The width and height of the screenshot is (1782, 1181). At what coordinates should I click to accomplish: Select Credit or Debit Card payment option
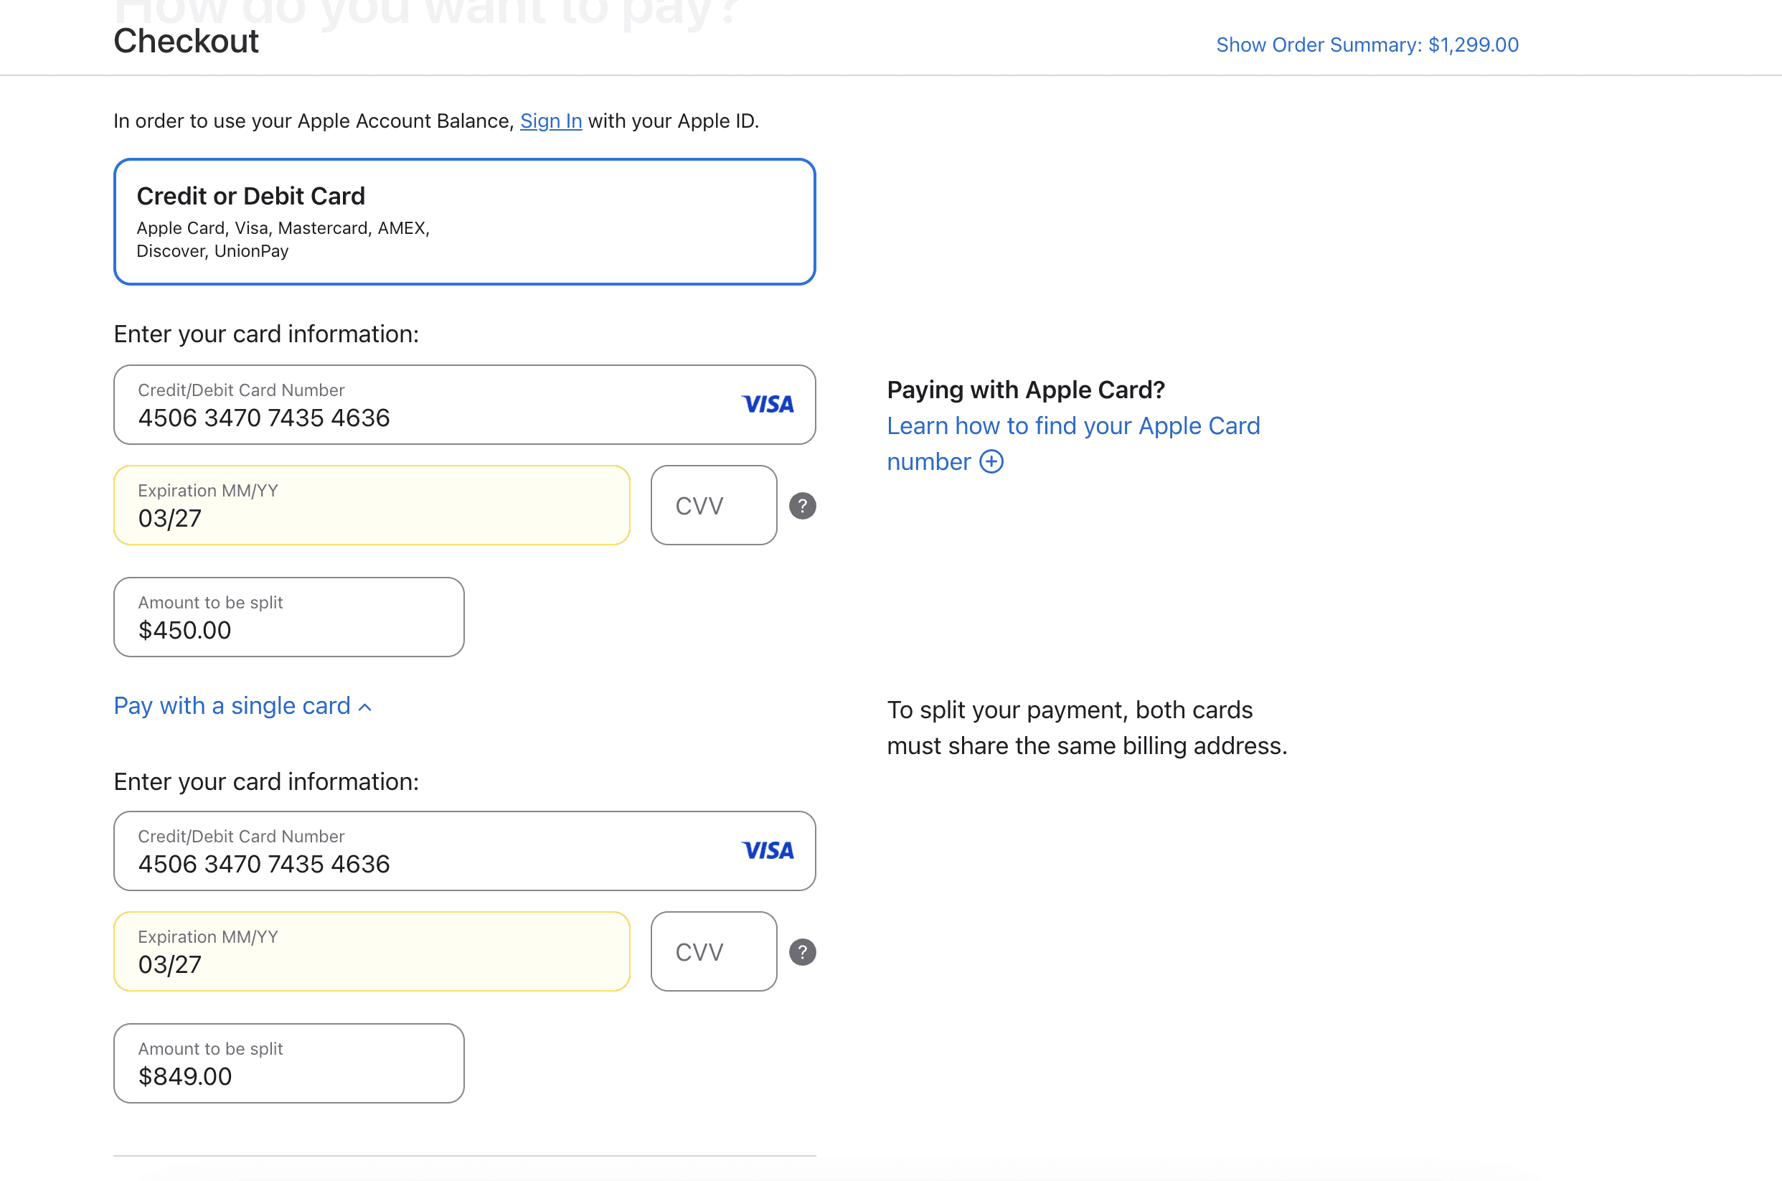tap(464, 222)
